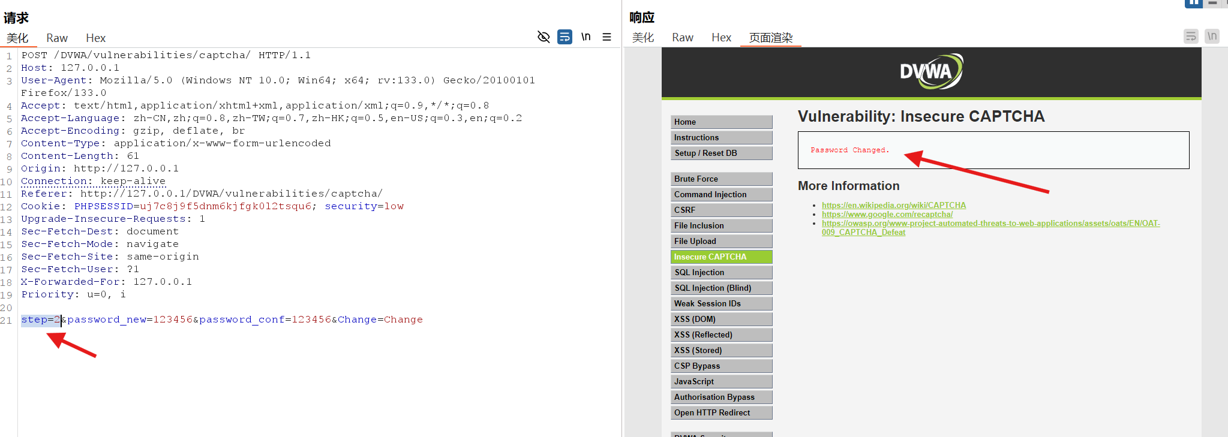Image resolution: width=1228 pixels, height=437 pixels.
Task: Switch request view to the Raw tab
Action: [57, 38]
